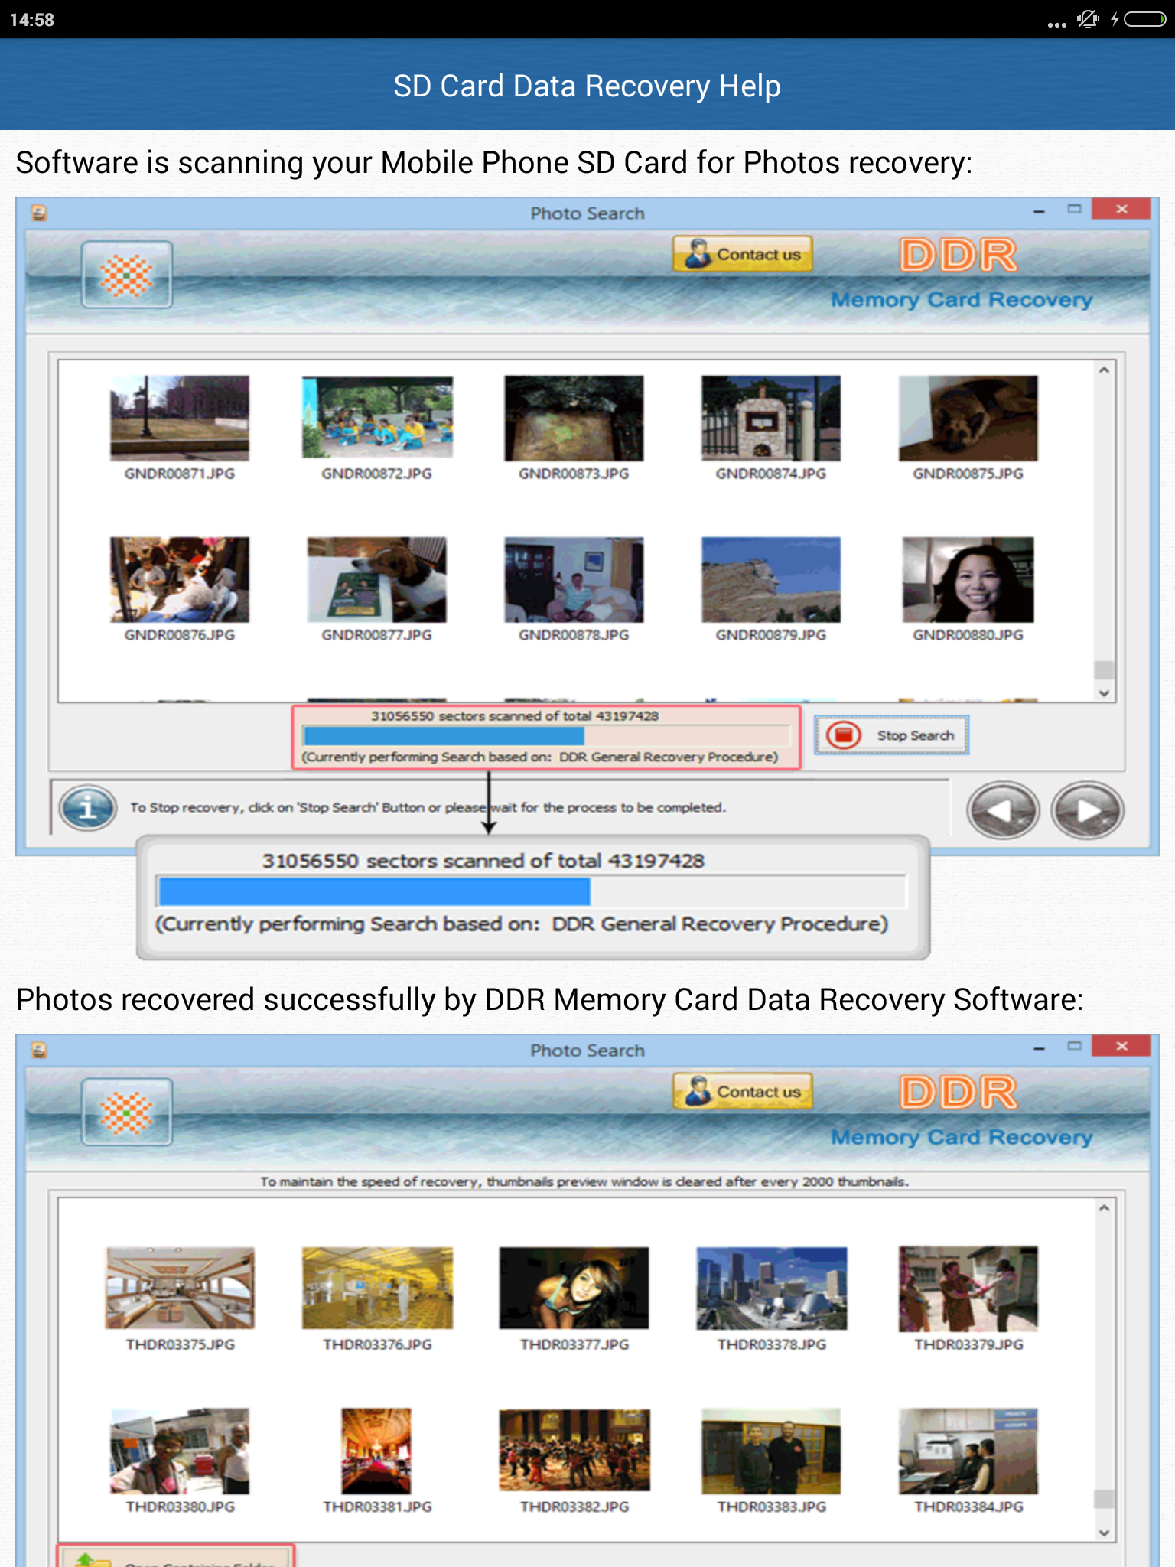The image size is (1175, 1567).
Task: Maximize the top Photo Search window
Action: tap(1074, 209)
